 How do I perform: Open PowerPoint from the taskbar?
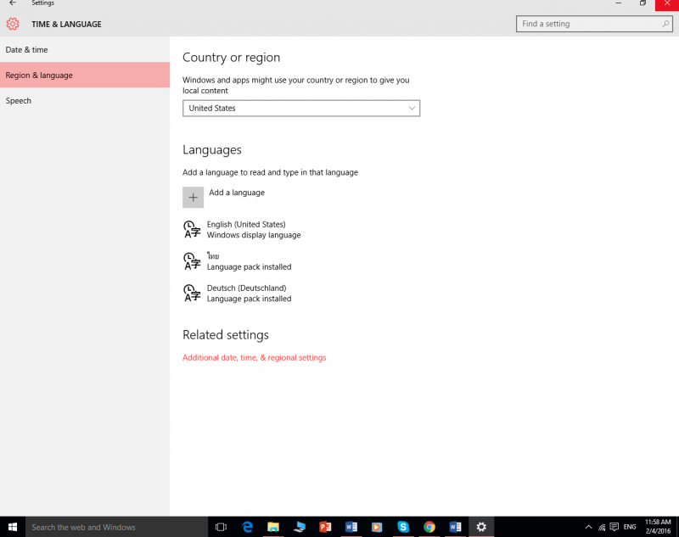(x=325, y=527)
